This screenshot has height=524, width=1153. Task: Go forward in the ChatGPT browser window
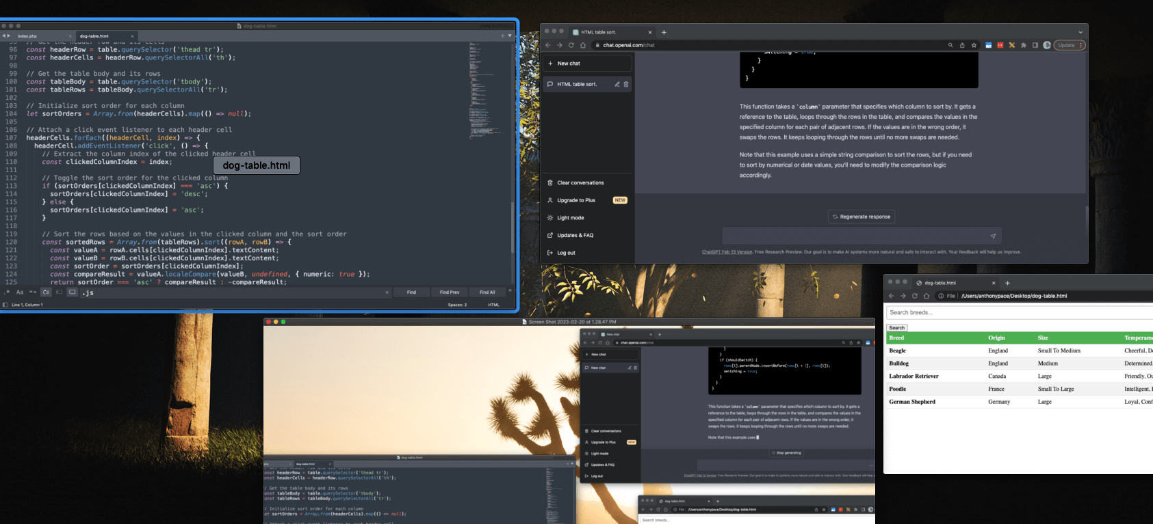point(559,45)
